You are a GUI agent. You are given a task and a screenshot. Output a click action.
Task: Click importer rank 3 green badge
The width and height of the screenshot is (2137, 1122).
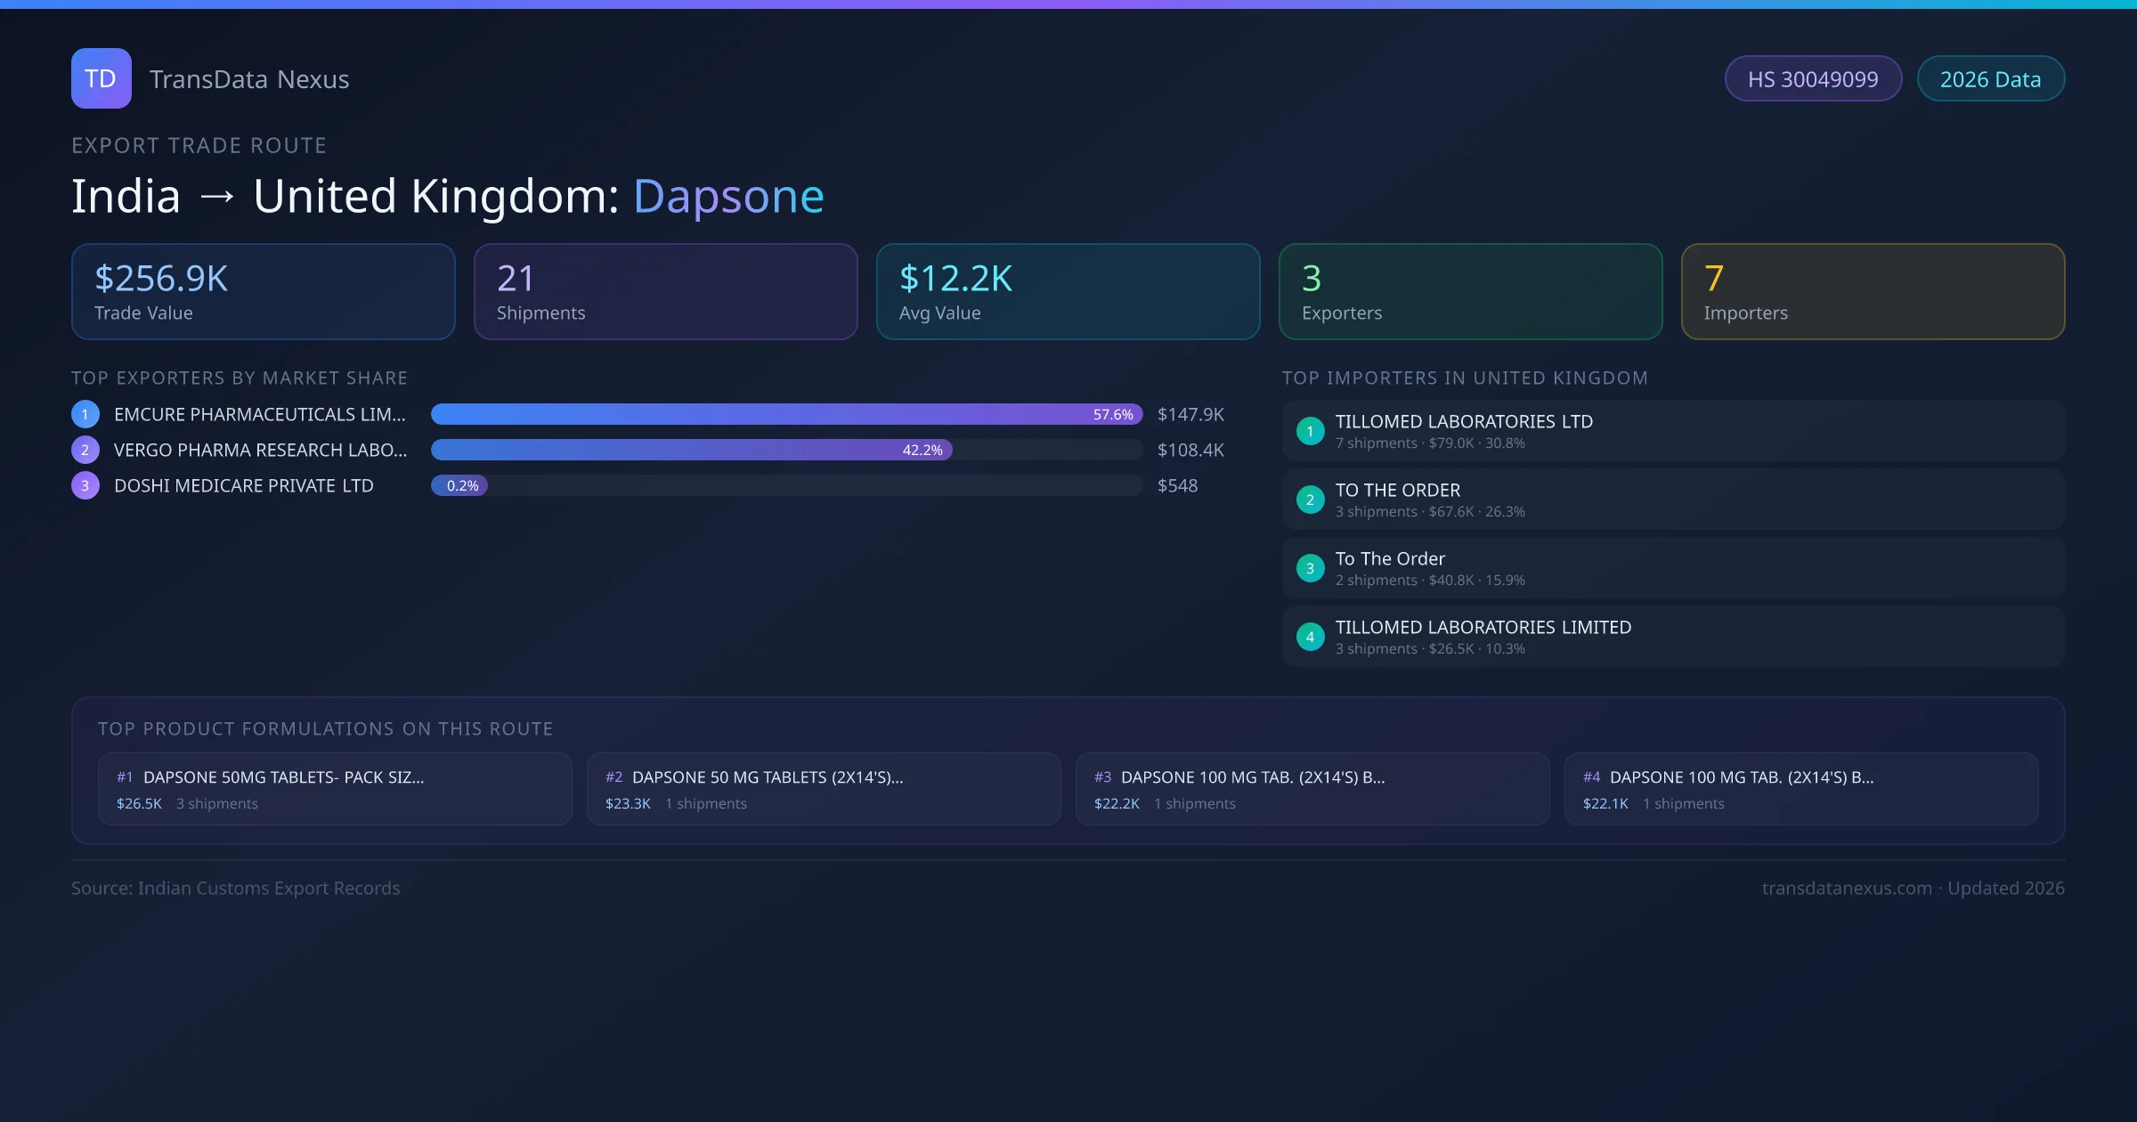1310,568
